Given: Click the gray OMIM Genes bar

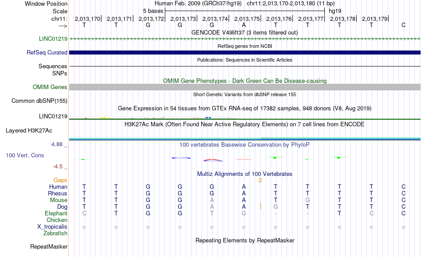Looking at the screenshot, I should point(245,87).
